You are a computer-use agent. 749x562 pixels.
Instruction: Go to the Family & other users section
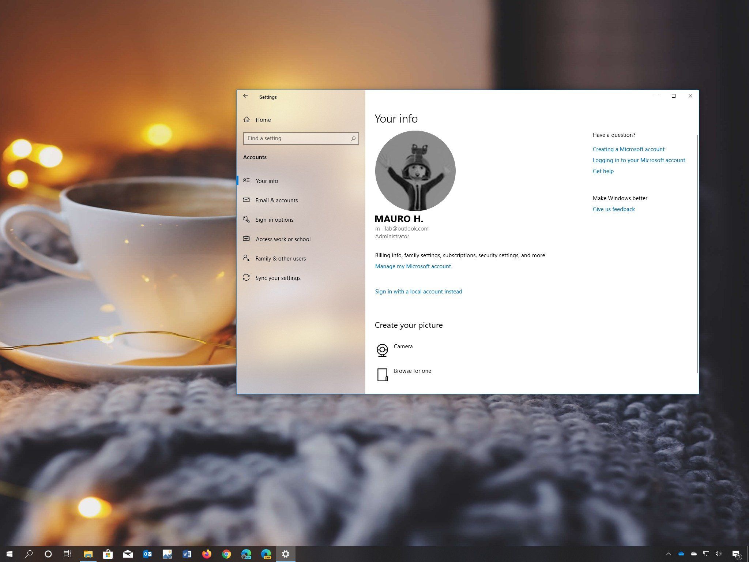tap(281, 259)
